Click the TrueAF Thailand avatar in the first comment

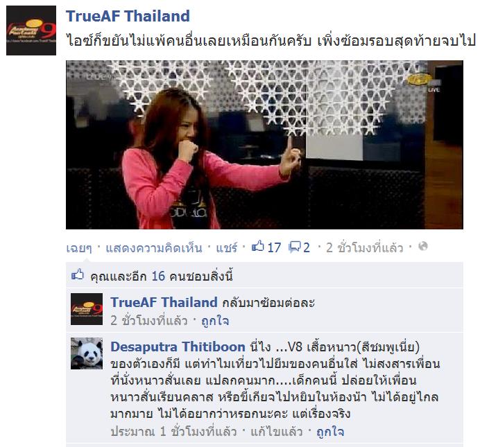click(87, 309)
